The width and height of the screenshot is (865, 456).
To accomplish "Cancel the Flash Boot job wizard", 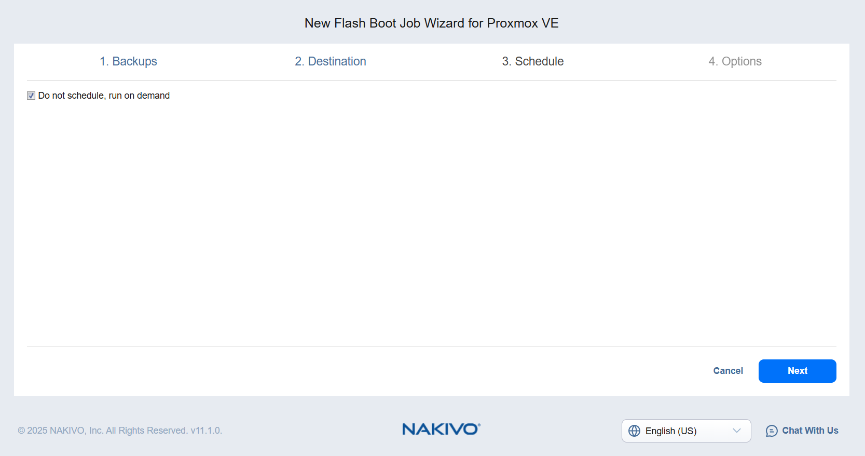I will pos(728,371).
